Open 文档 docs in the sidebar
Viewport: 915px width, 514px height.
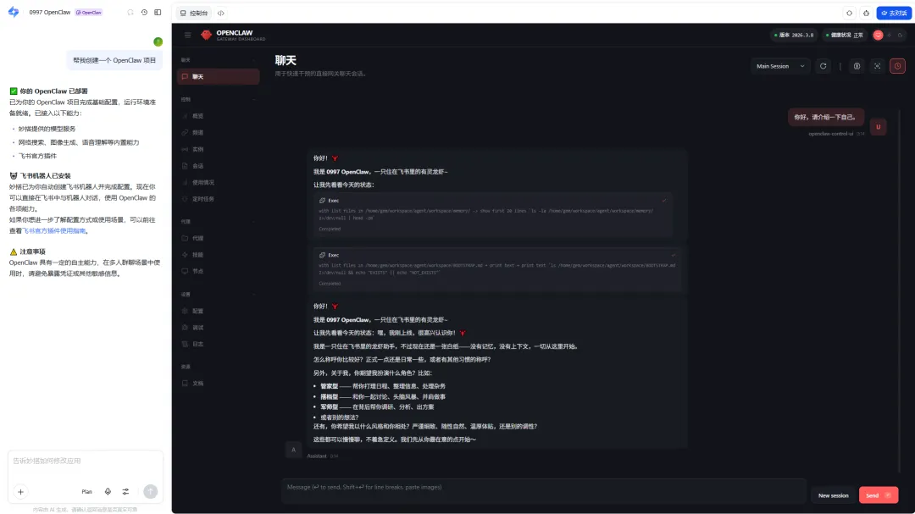click(x=218, y=384)
